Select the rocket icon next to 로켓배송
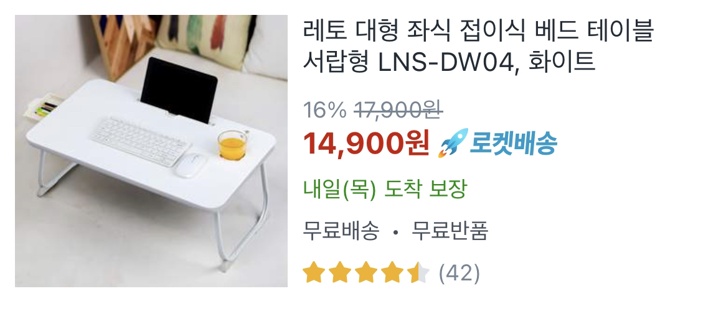Screen dimensions: 726x309 453,143
